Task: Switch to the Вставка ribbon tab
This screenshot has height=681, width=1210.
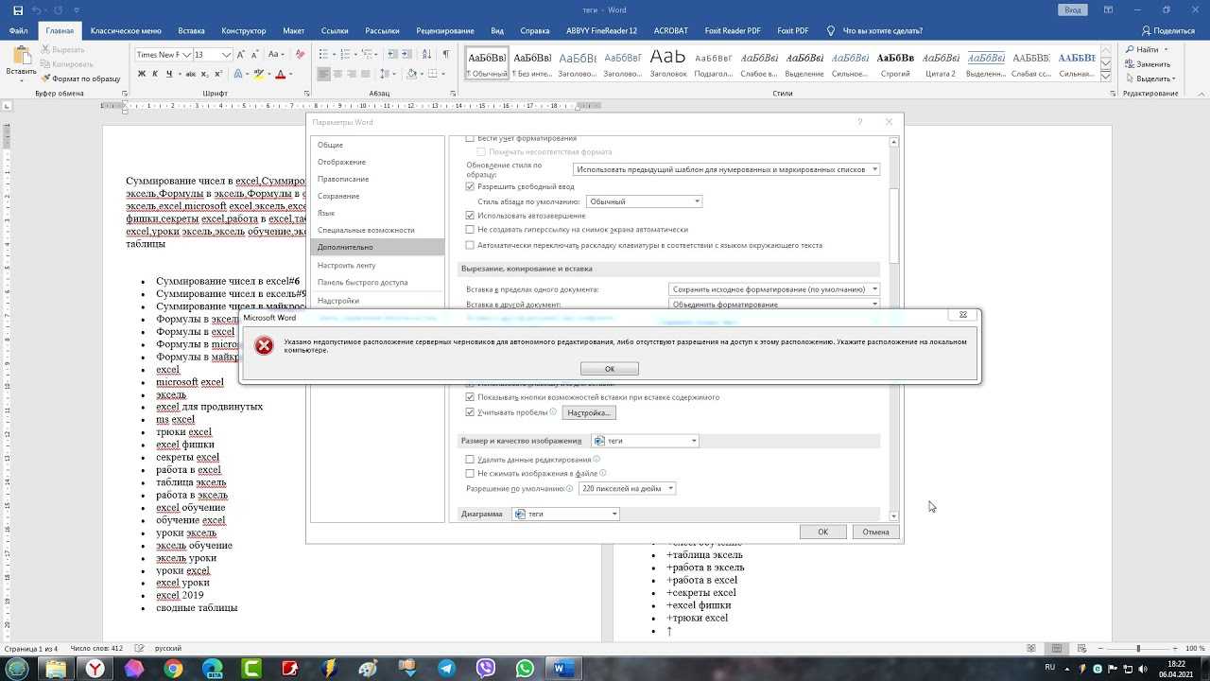Action: pyautogui.click(x=191, y=30)
